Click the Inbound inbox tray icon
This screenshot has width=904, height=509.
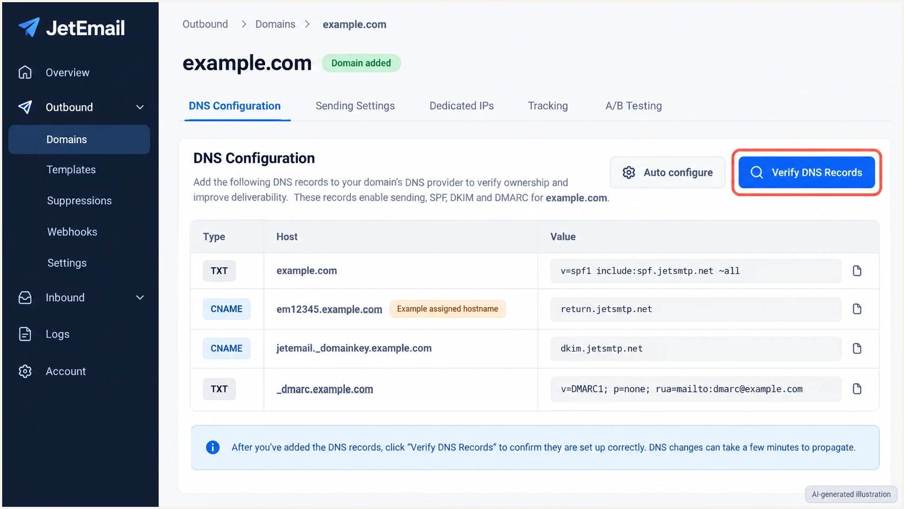25,298
